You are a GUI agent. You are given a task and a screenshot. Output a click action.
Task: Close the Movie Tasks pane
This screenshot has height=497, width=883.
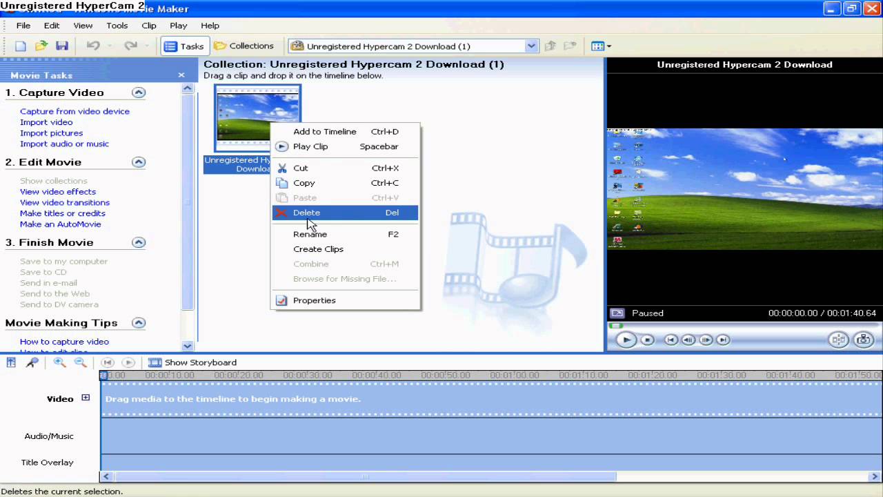pyautogui.click(x=181, y=75)
